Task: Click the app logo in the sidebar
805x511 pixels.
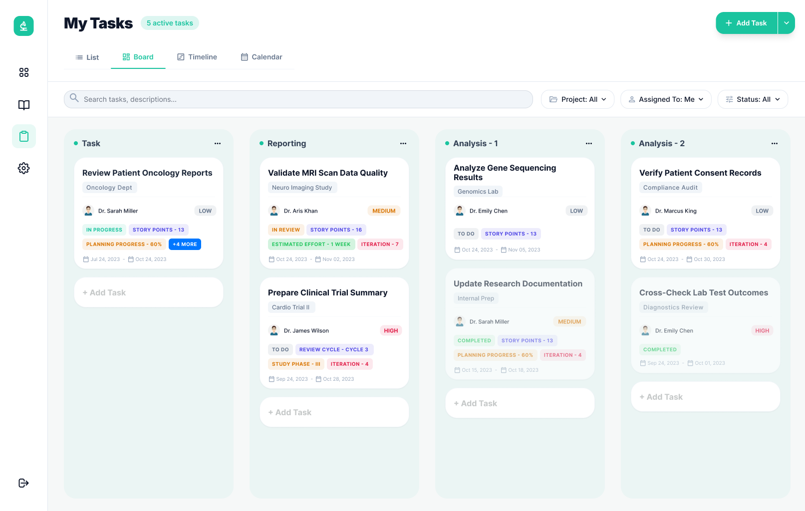Action: pyautogui.click(x=23, y=26)
